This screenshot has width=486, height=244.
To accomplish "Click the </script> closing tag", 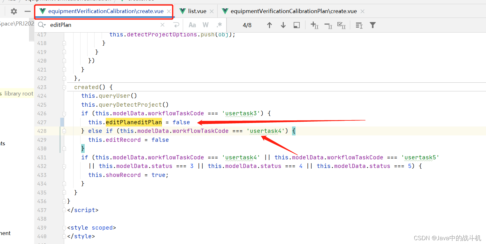I will 83,210.
